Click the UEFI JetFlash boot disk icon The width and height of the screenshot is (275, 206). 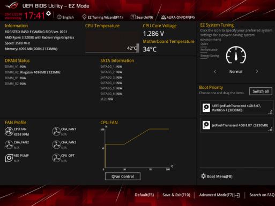click(x=206, y=108)
